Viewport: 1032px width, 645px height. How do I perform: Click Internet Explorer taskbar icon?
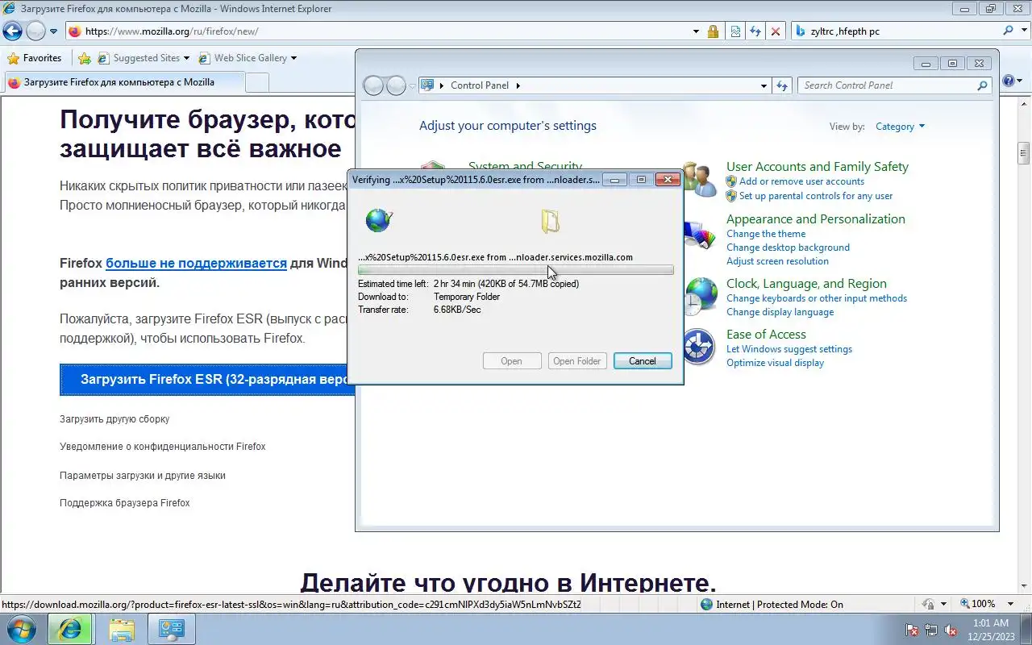click(69, 629)
